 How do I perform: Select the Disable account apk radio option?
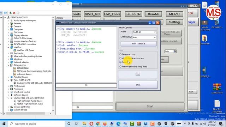point(120,58)
